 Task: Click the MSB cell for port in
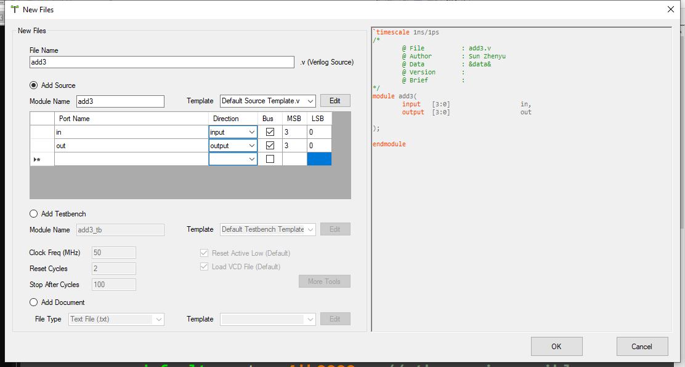(294, 132)
